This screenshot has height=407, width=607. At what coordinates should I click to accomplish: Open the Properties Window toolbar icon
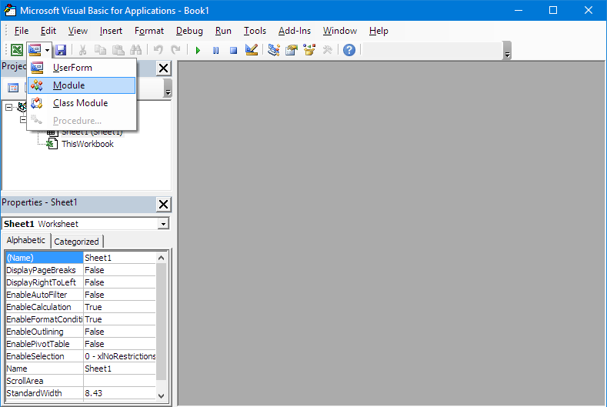point(292,50)
